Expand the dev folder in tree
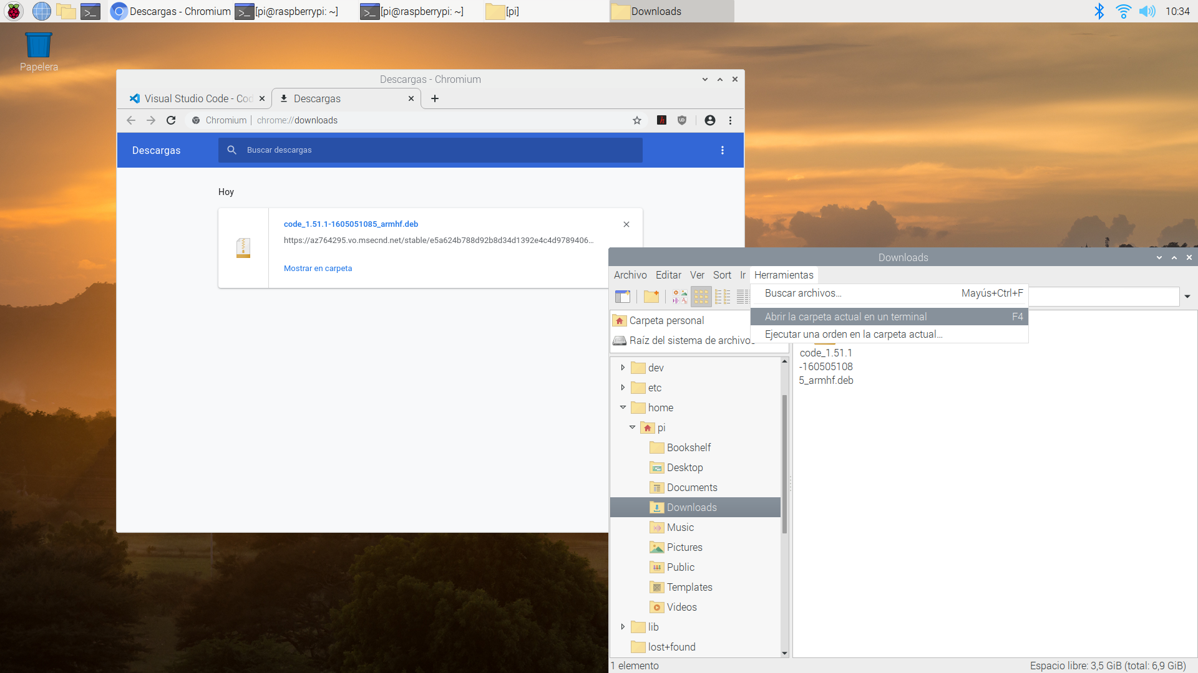 tap(623, 368)
